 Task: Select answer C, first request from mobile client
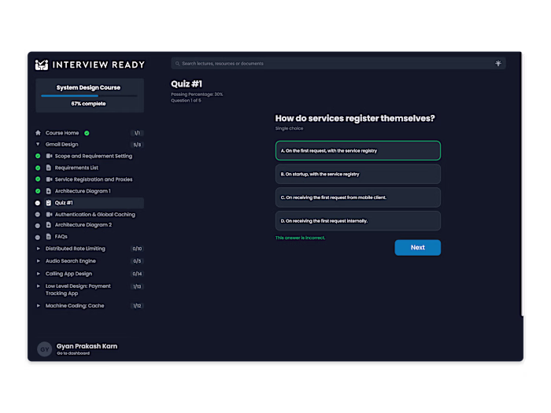point(357,197)
